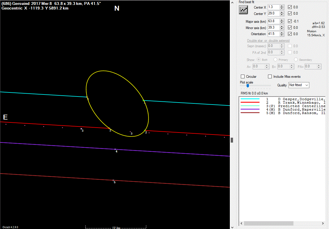Image resolution: width=329 pixels, height=229 pixels.
Task: Toggle the Minor axis fit checkbox
Action: [290, 27]
